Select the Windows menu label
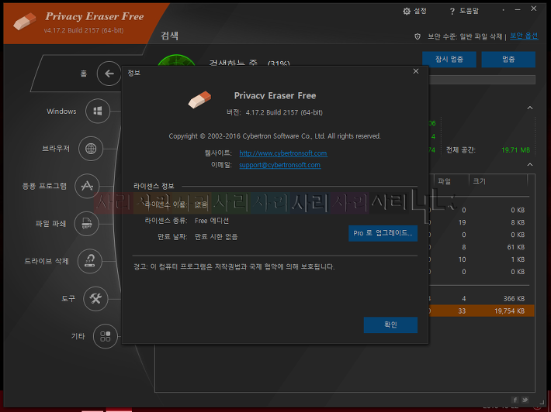Viewport: 551px width, 412px height. click(61, 112)
